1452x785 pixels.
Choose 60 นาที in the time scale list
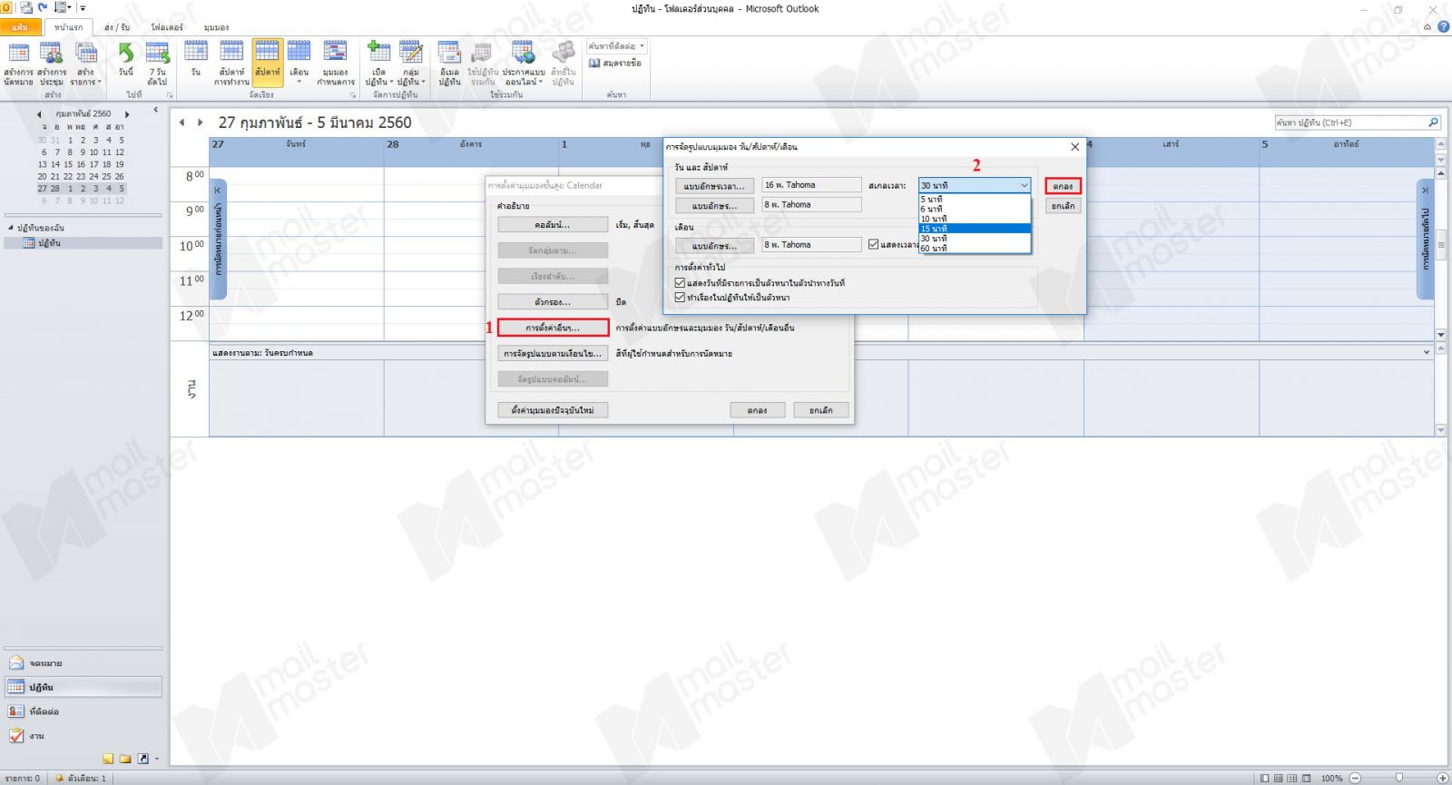pos(975,248)
